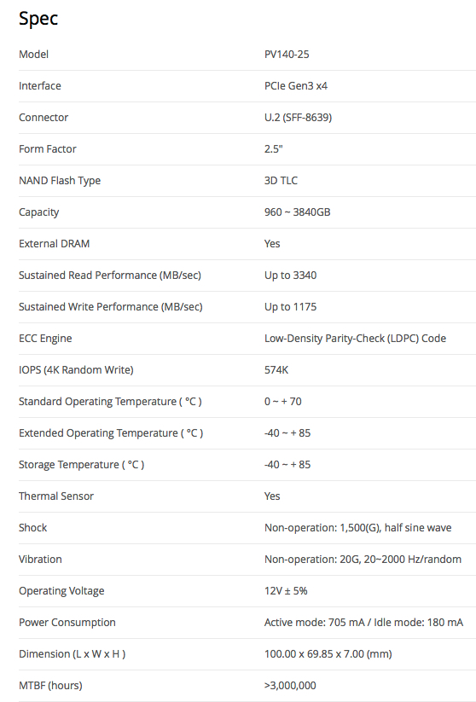Select PCIe Gen3 x4 value text
Viewport: 476px width, 702px height.
(295, 86)
